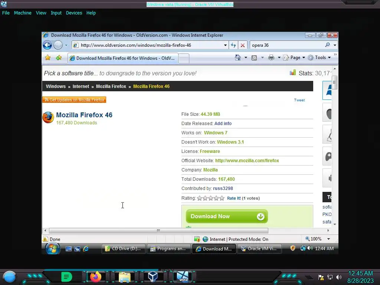The image size is (380, 285).
Task: Open Windows breadcrumb link
Action: (56, 86)
